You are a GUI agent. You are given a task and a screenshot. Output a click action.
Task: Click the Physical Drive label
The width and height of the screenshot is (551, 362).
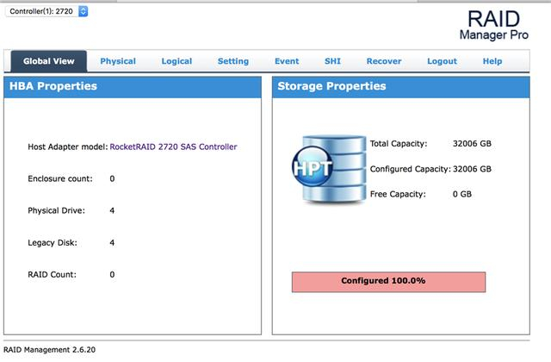coord(56,210)
